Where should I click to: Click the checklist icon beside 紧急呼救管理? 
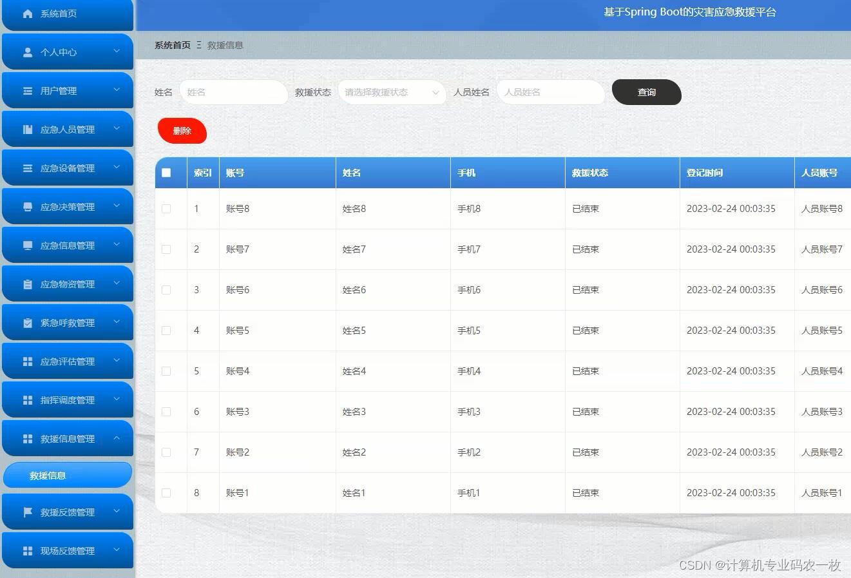pos(28,323)
